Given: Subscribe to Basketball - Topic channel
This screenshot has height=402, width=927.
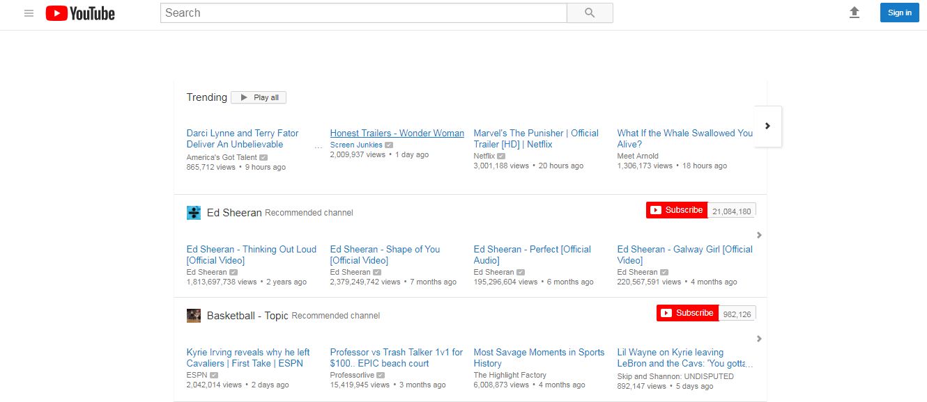Looking at the screenshot, I should pos(687,313).
